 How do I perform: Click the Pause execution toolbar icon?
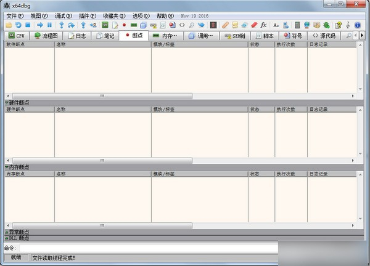point(50,25)
